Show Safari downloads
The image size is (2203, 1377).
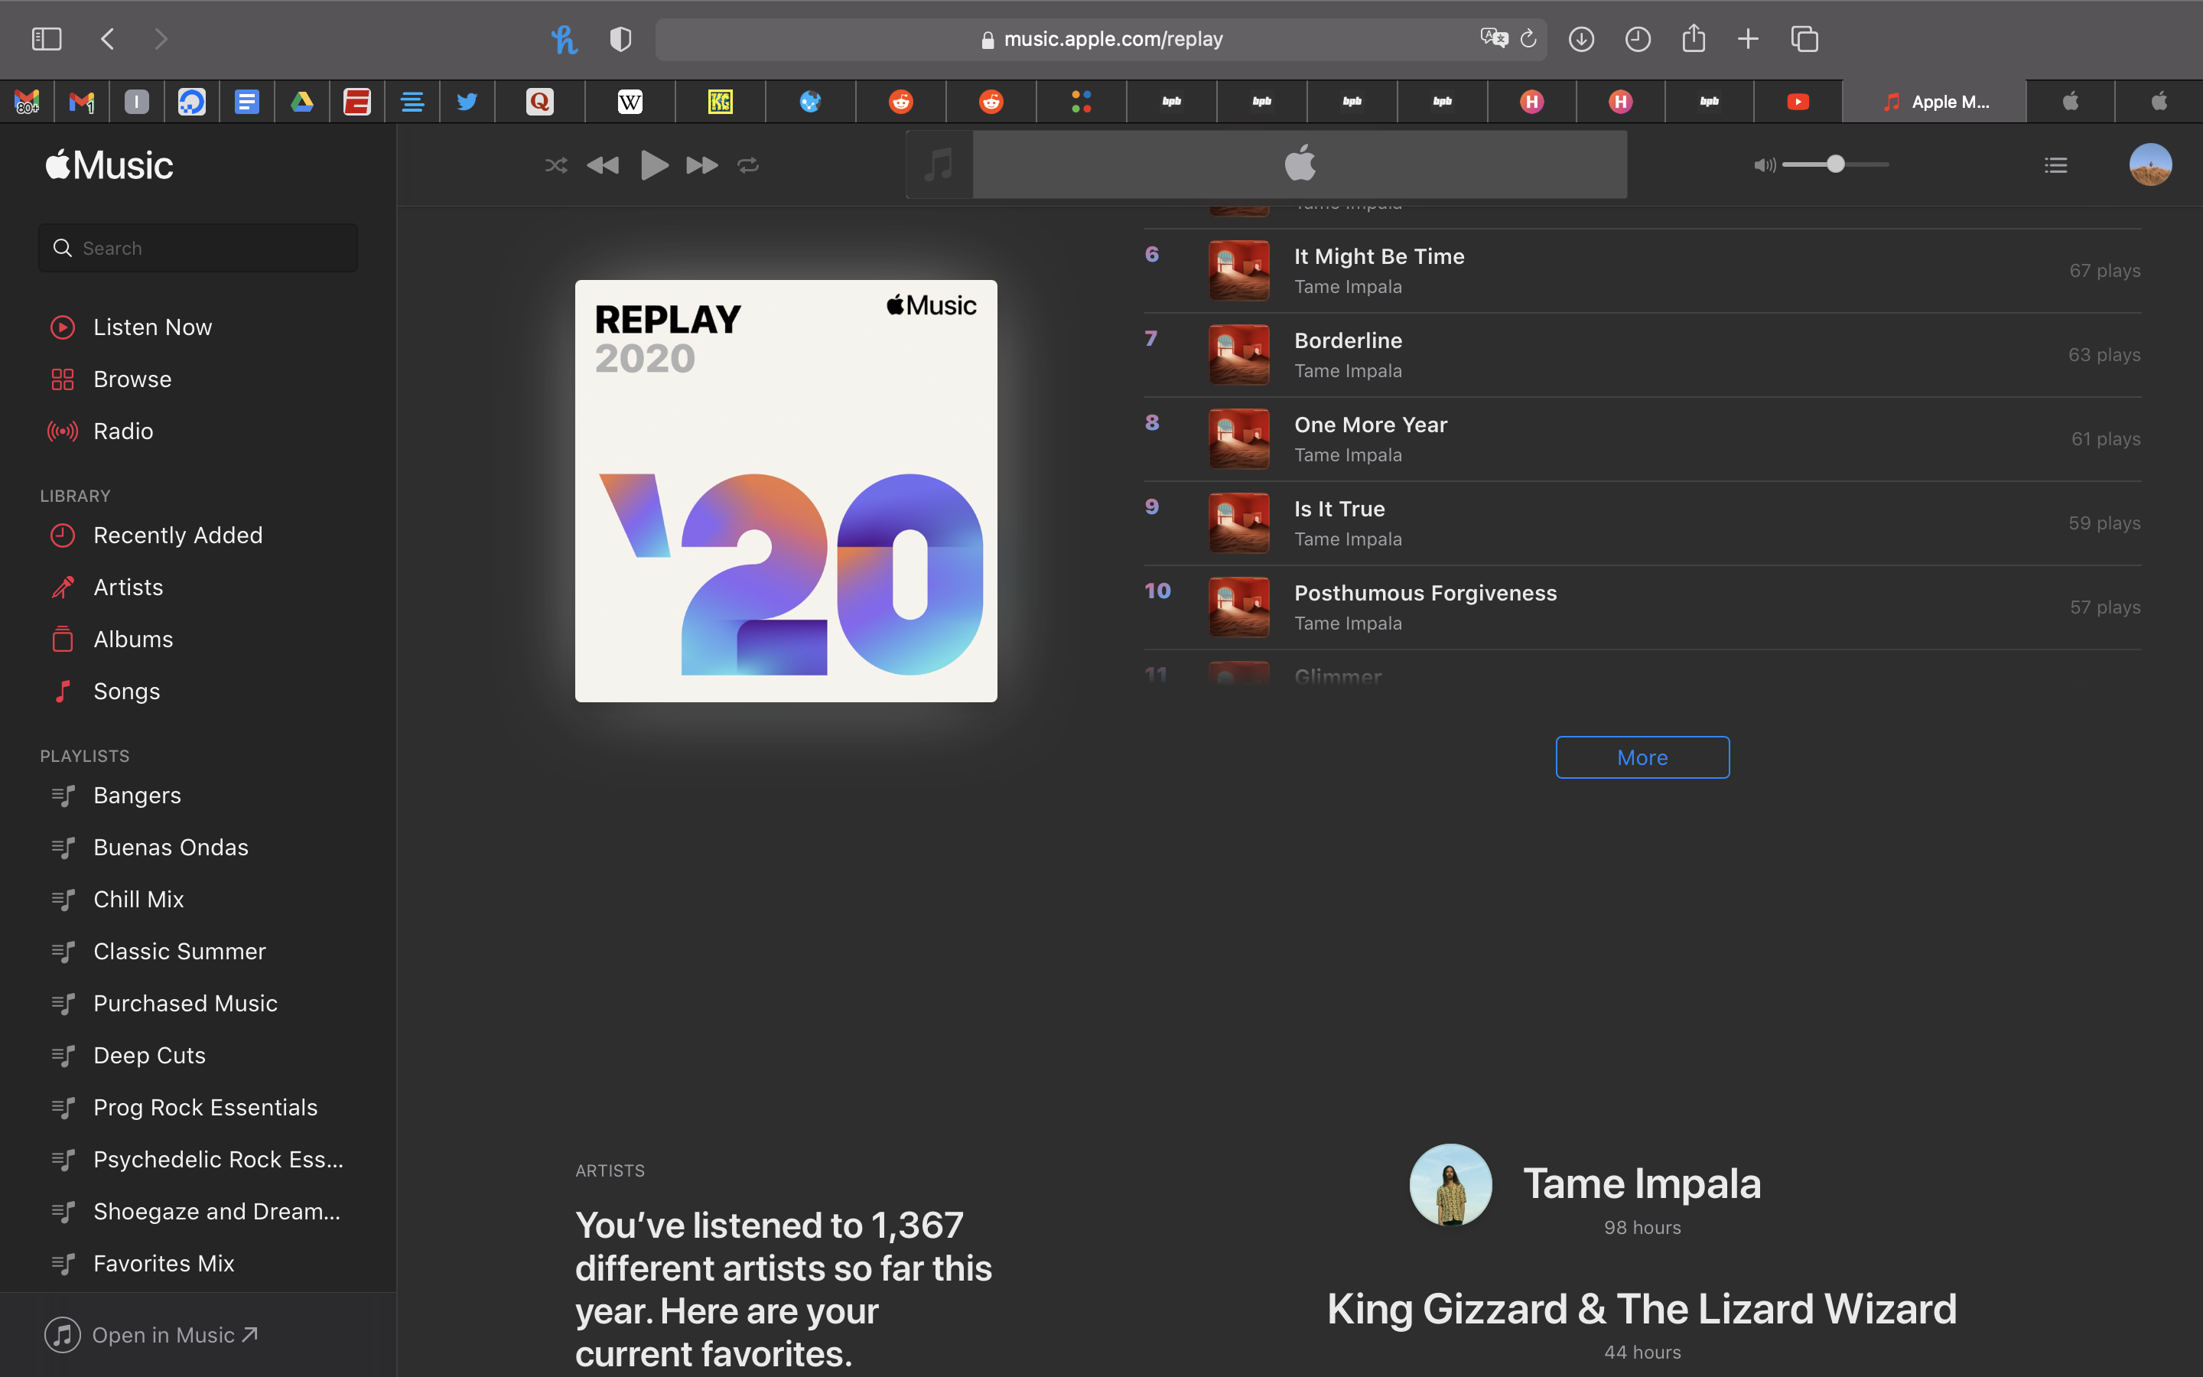click(1581, 39)
